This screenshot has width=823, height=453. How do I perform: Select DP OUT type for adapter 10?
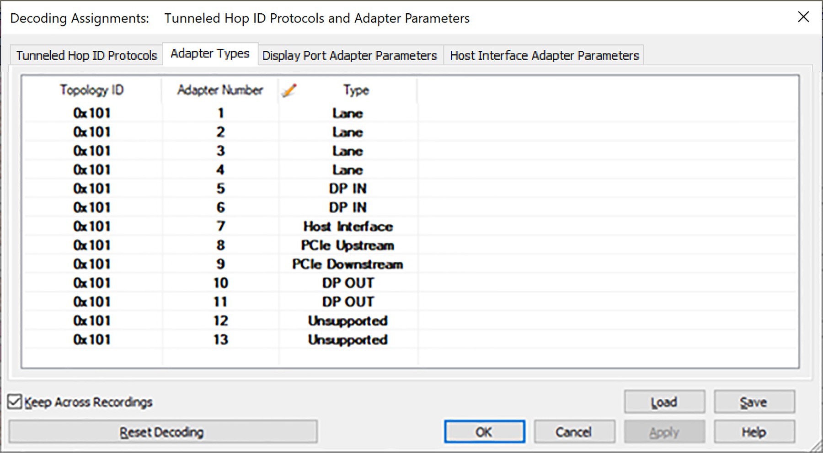point(348,283)
